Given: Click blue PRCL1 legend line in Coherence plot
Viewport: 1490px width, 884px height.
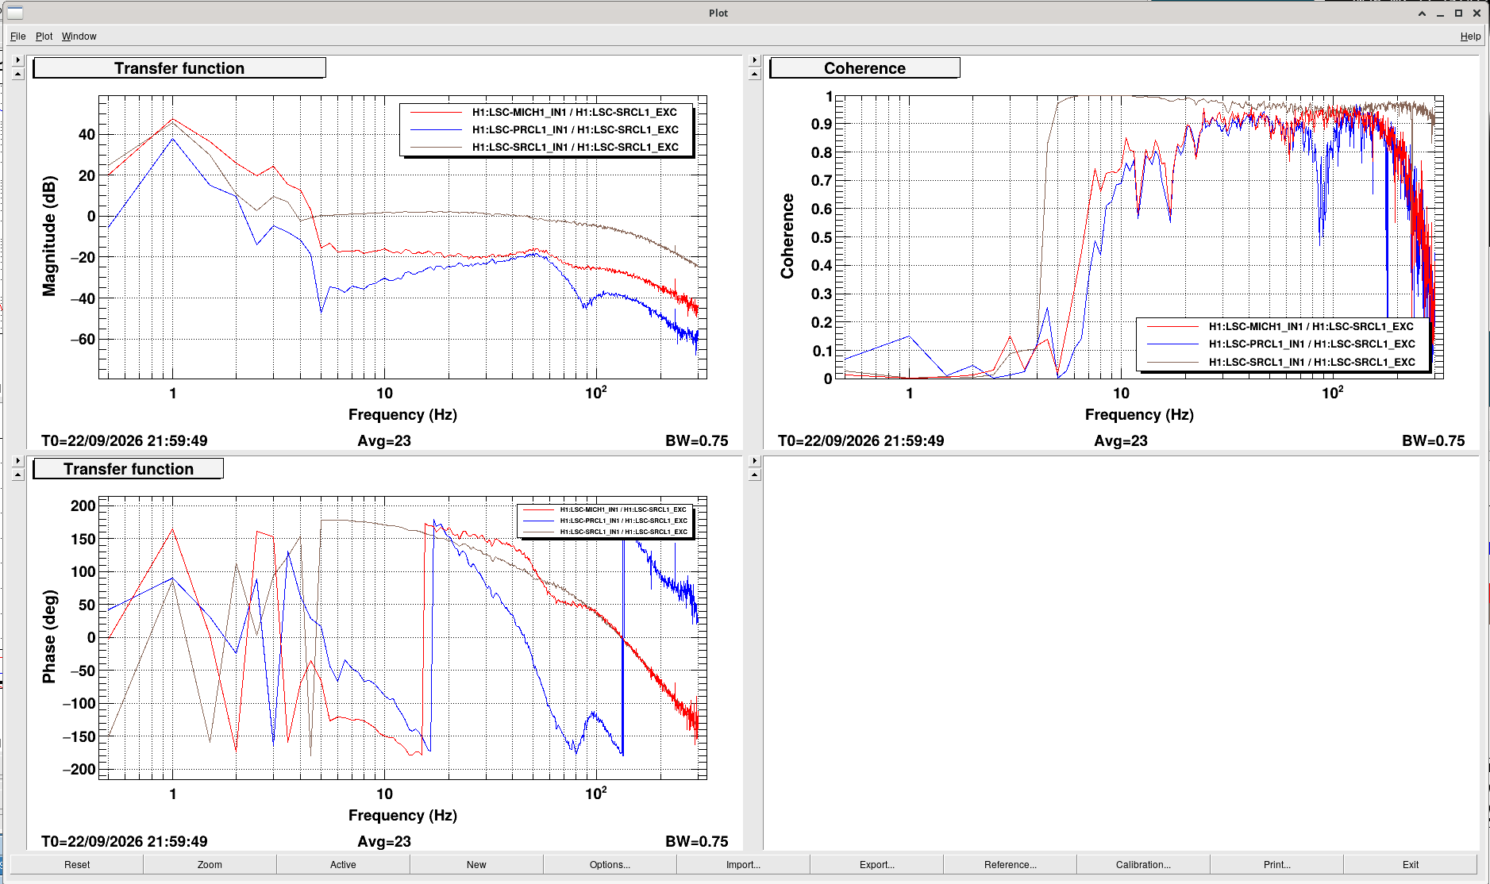Looking at the screenshot, I should pyautogui.click(x=1172, y=344).
